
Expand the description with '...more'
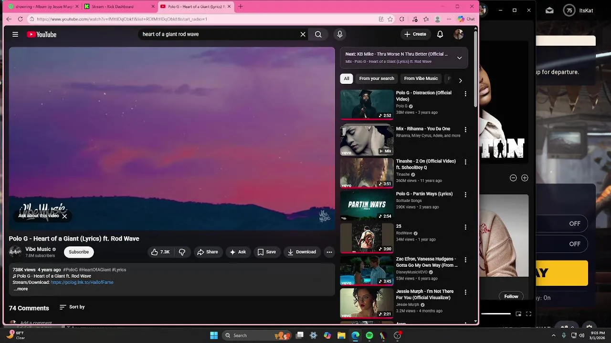[x=21, y=289]
